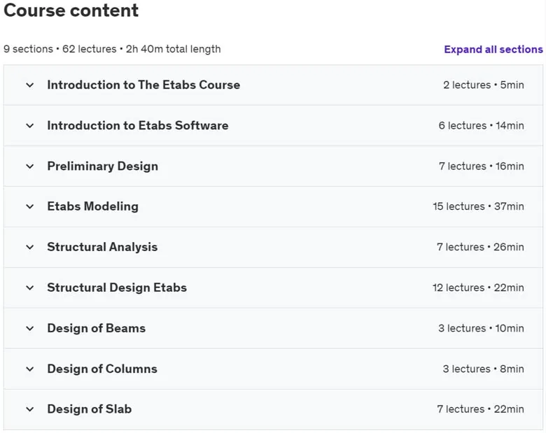
Task: Expand Introduction to Etabs Software chevron
Action: [x=30, y=126]
